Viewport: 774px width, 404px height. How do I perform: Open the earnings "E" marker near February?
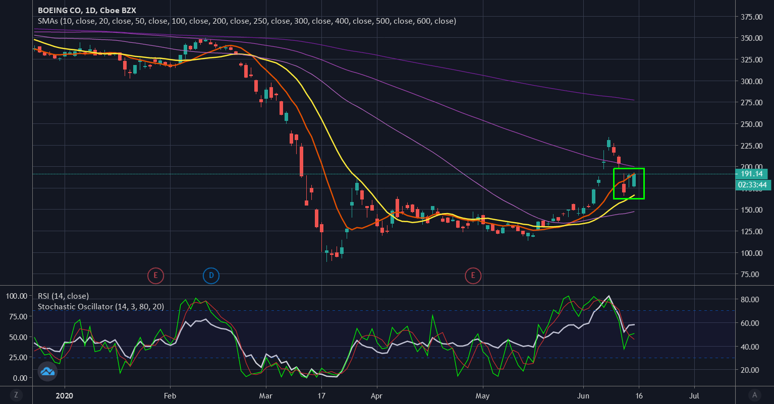pos(155,276)
